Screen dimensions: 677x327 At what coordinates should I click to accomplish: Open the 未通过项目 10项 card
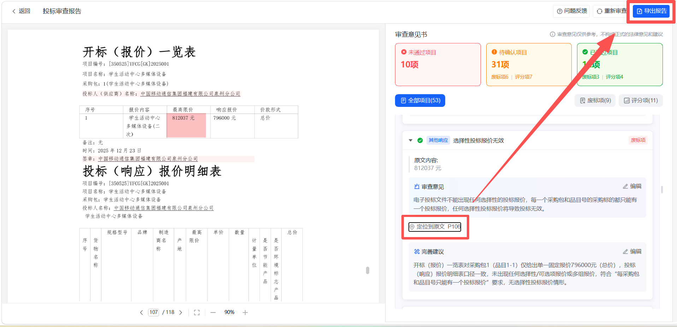pos(438,65)
